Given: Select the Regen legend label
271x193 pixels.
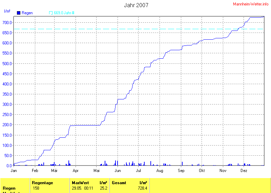Looking at the screenshot, I should coord(27,13).
